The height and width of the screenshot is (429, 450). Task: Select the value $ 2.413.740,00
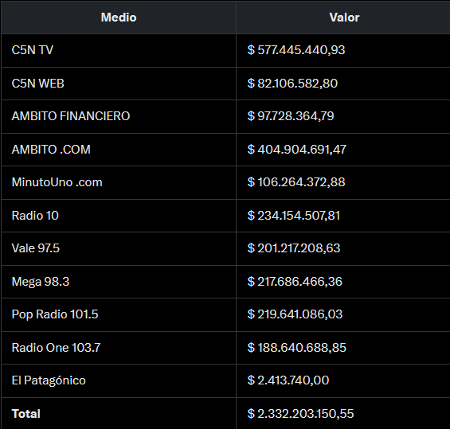point(288,380)
